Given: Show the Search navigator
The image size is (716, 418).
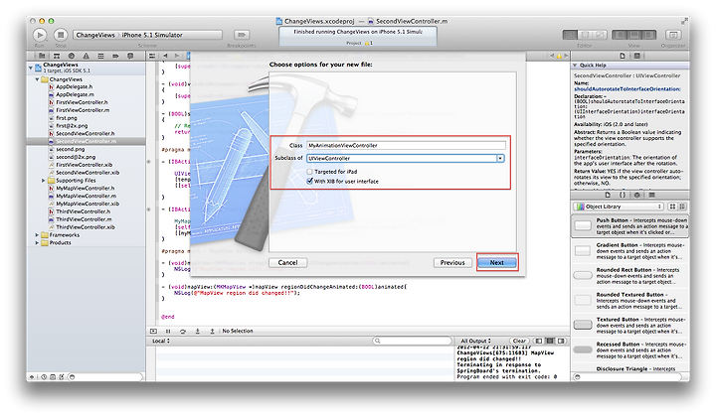Looking at the screenshot, I should point(72,56).
